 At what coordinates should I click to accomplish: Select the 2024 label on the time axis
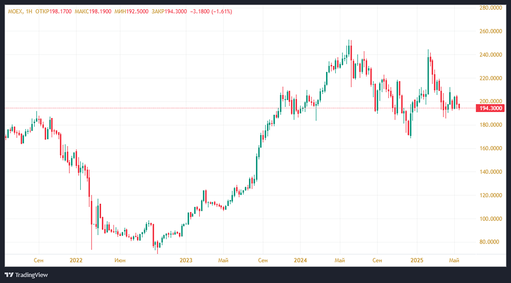click(x=300, y=261)
